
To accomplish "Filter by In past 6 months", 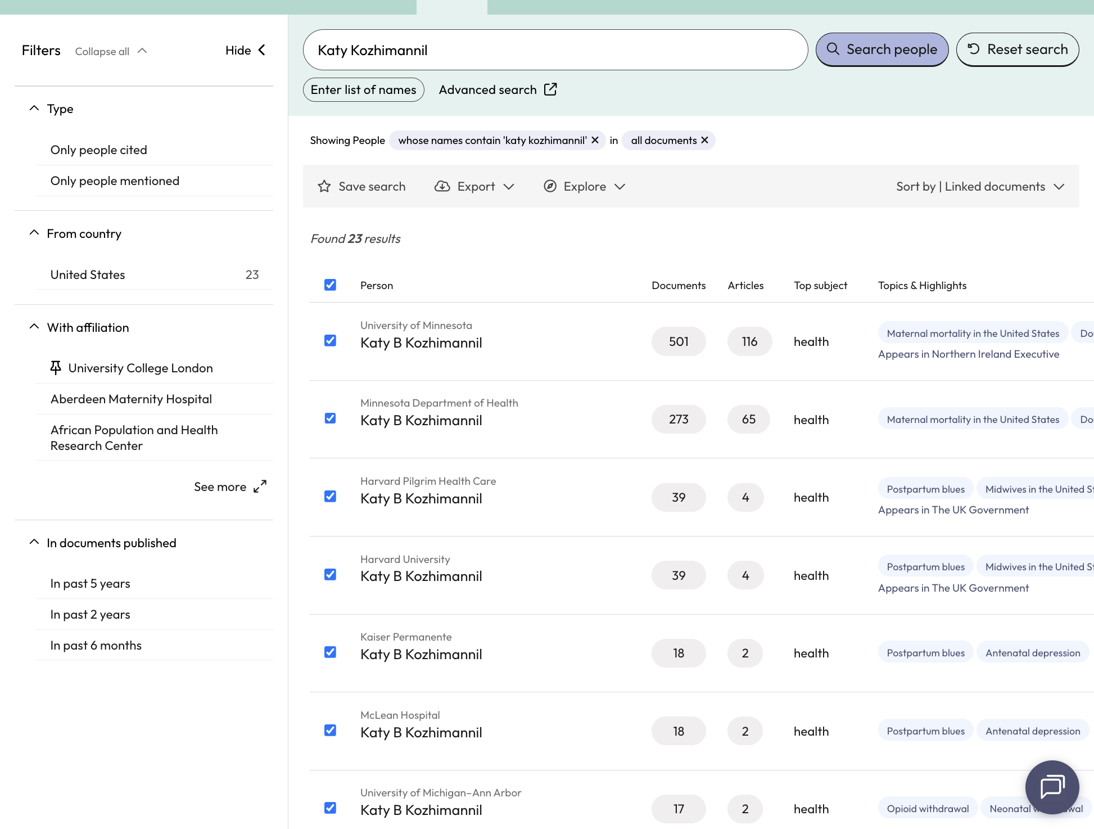I will pyautogui.click(x=155, y=645).
